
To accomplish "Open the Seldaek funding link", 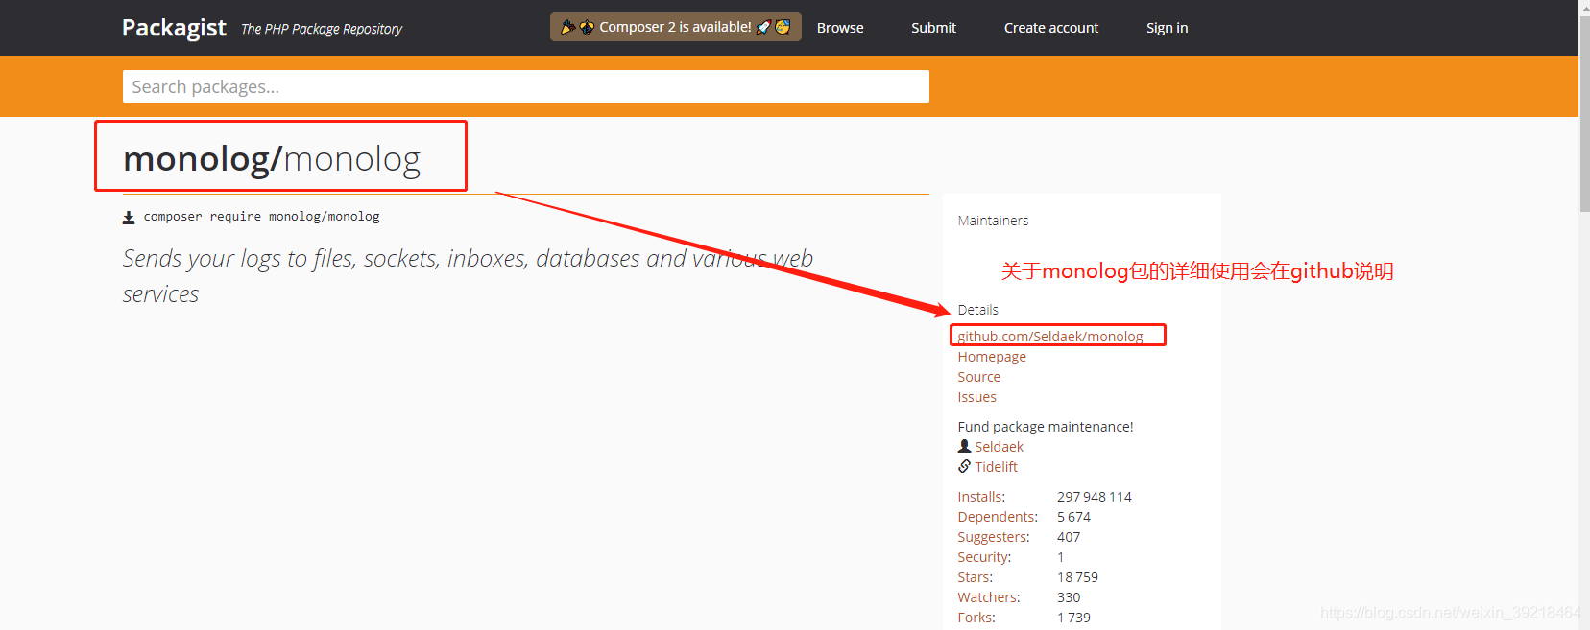I will pyautogui.click(x=999, y=447).
